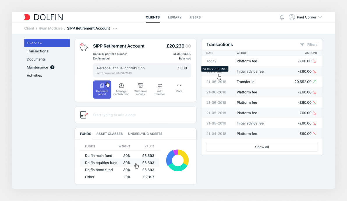The width and height of the screenshot is (347, 201).
Task: Click the green arrow on Transfer in row
Action: pyautogui.click(x=315, y=82)
